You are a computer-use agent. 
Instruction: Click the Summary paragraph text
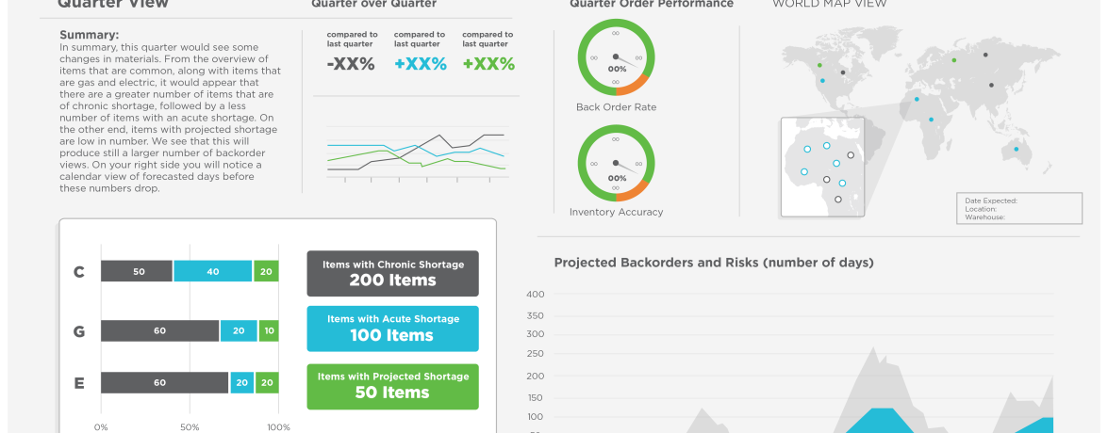[170, 118]
